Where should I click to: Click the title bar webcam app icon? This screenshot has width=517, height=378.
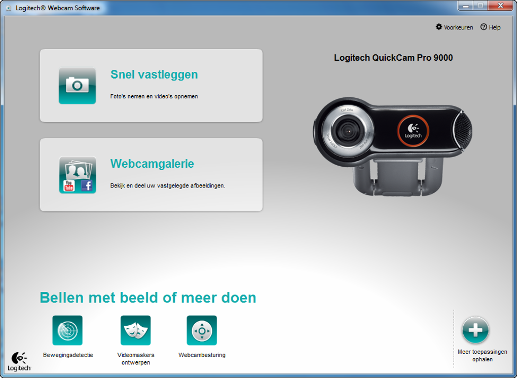pos(9,8)
